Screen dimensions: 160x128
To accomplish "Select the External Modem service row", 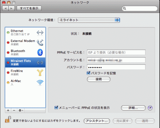I will tap(25, 43).
